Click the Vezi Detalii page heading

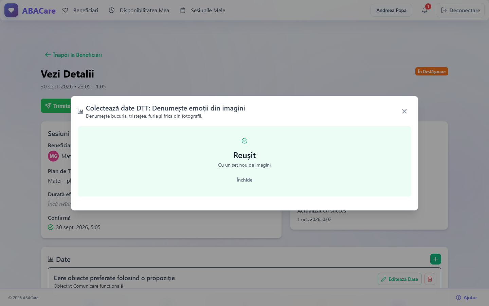point(67,74)
